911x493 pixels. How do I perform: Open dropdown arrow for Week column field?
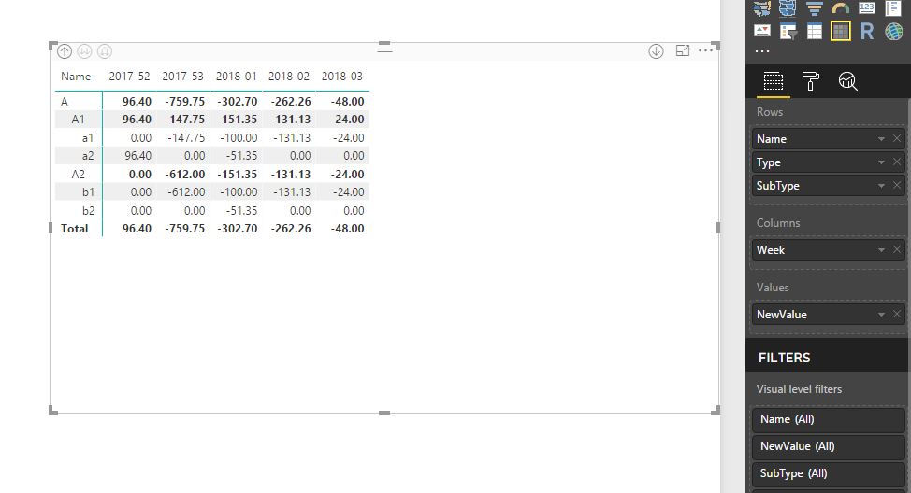pos(881,250)
